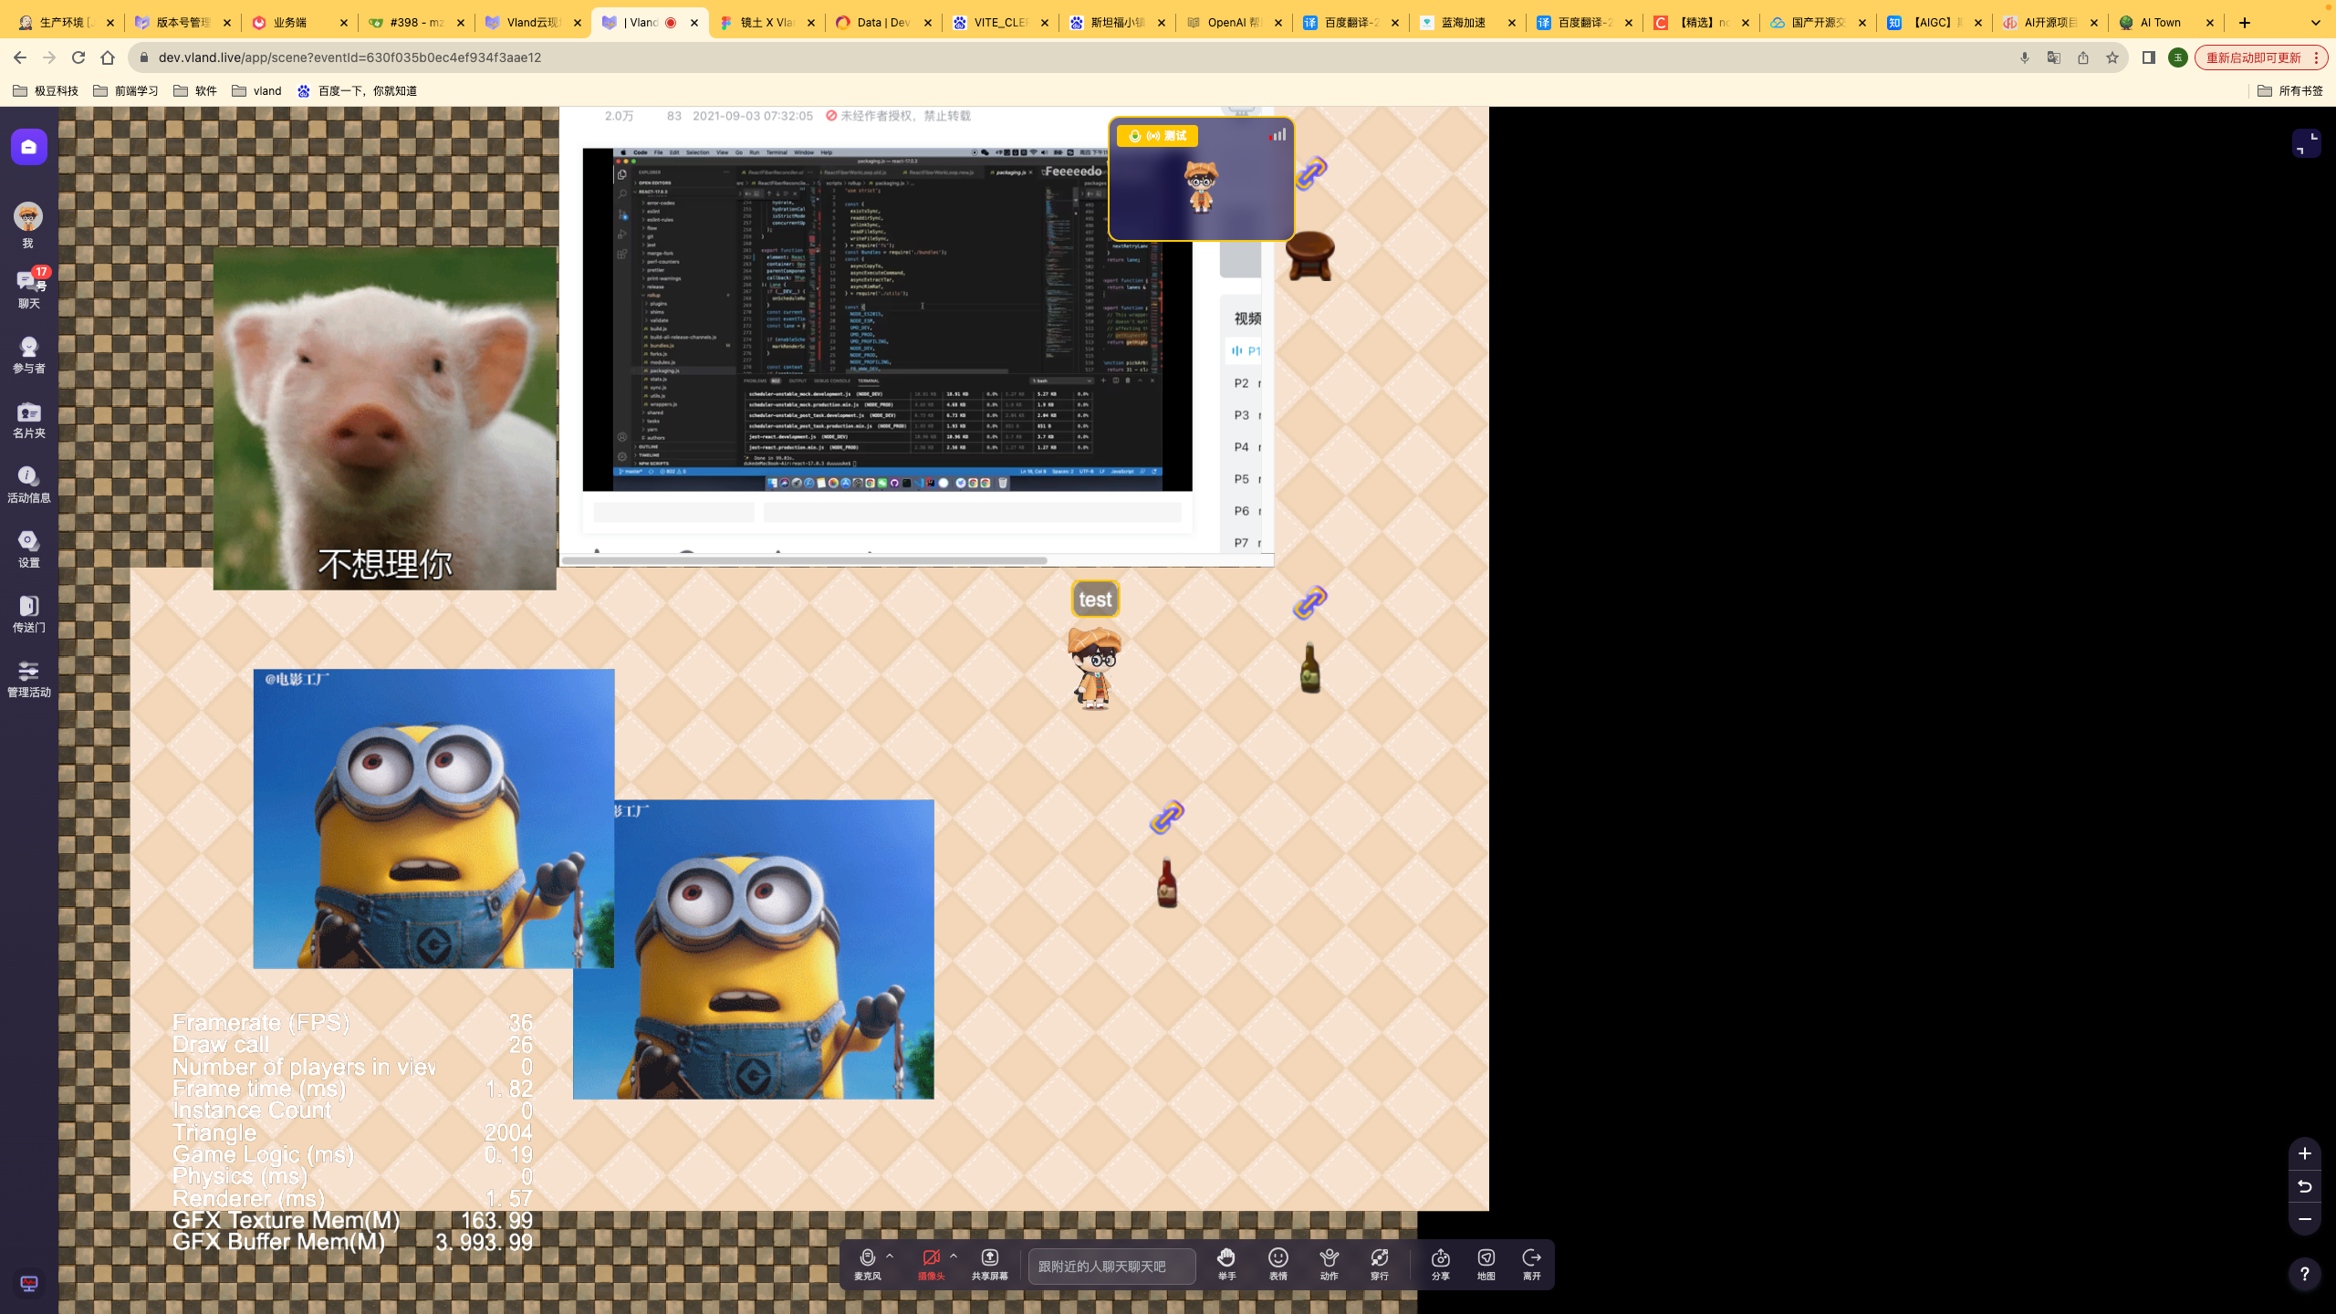Viewport: 2336px width, 1314px height.
Task: Click the upper-left minion image
Action: click(433, 819)
